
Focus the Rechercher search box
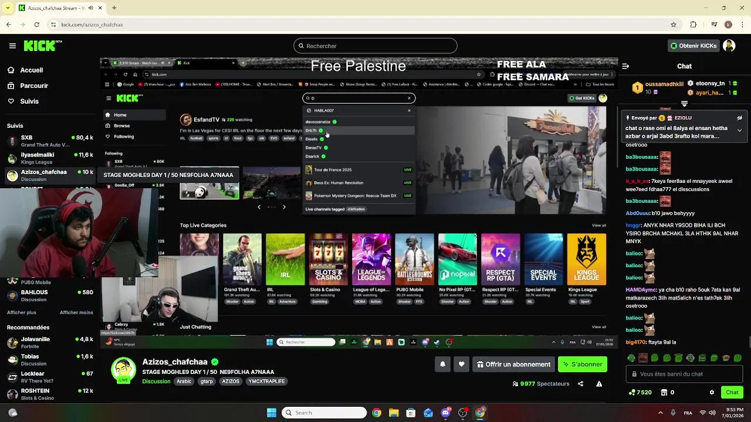[375, 46]
